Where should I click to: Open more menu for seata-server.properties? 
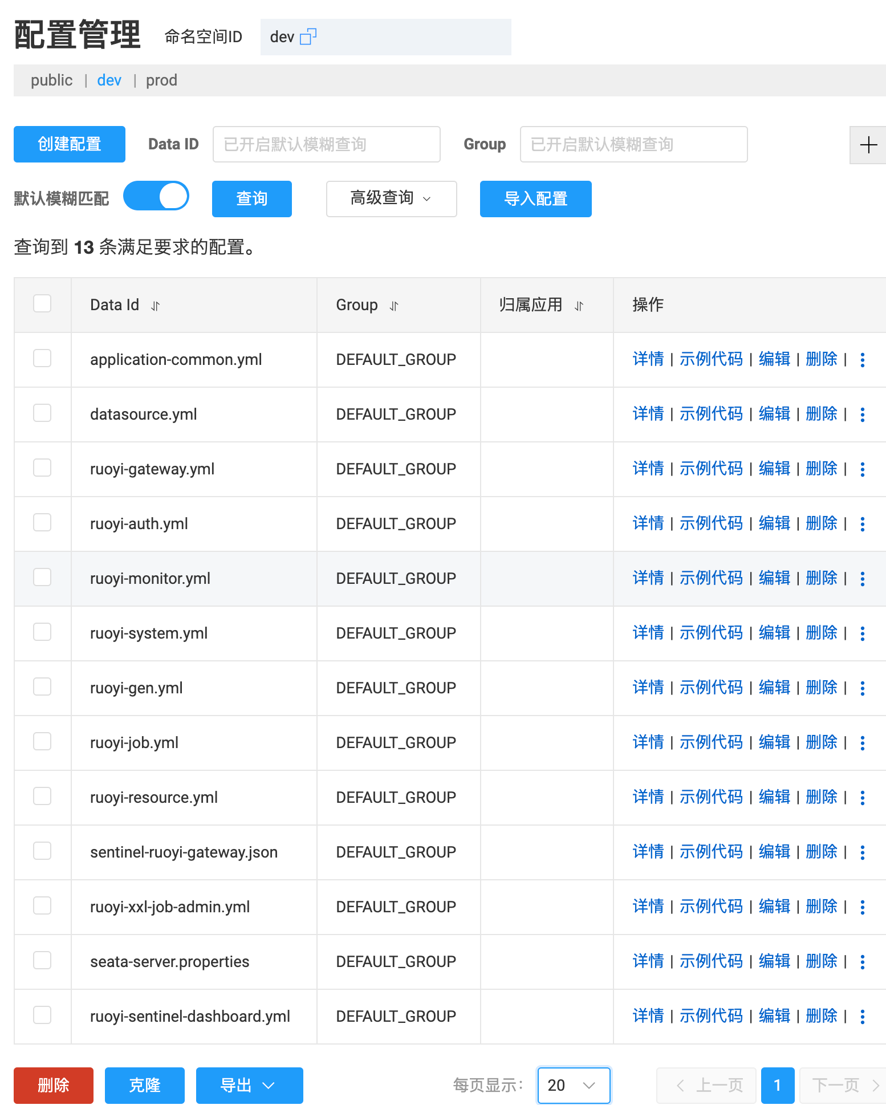click(x=863, y=962)
